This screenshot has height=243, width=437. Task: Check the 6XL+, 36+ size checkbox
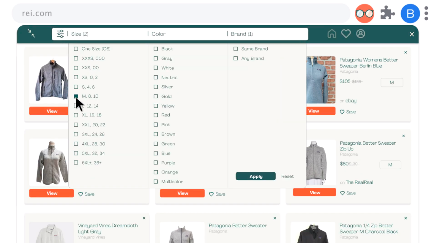pyautogui.click(x=76, y=162)
